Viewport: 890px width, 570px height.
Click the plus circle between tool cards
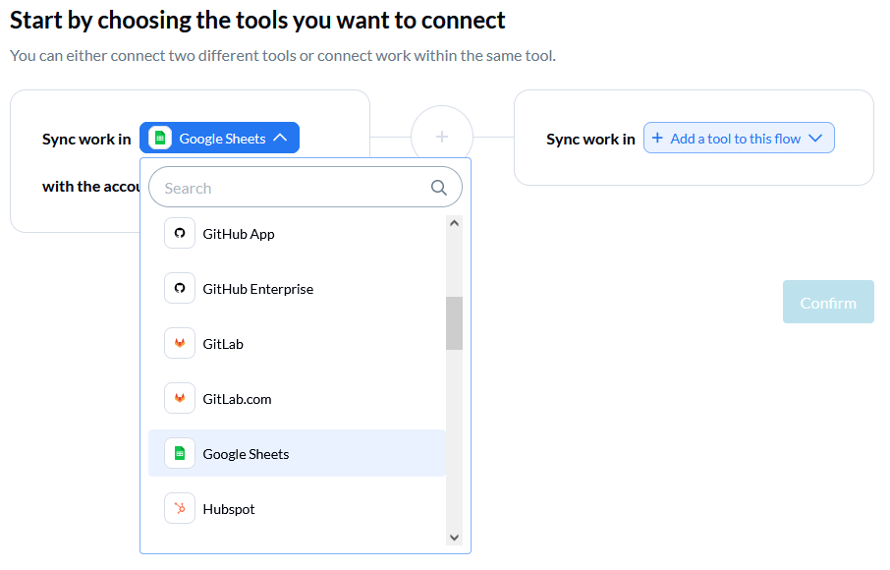click(442, 137)
